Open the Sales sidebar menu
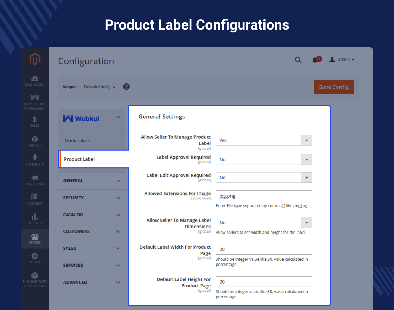The image size is (394, 310). point(35,122)
